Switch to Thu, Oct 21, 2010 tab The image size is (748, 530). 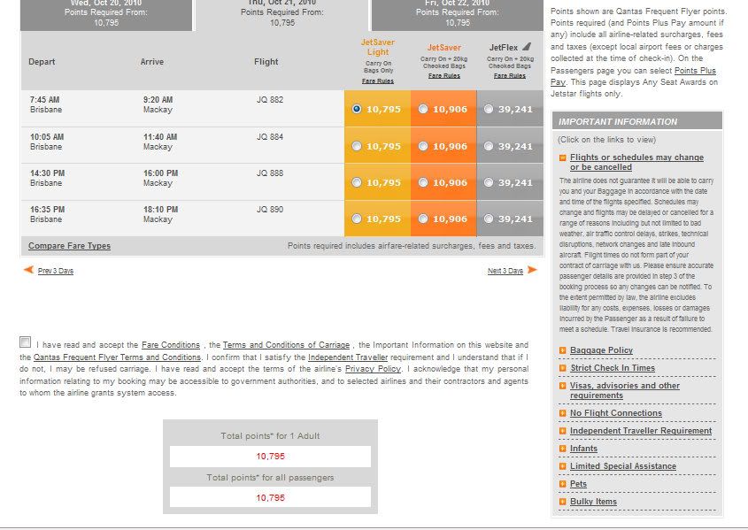click(x=281, y=14)
